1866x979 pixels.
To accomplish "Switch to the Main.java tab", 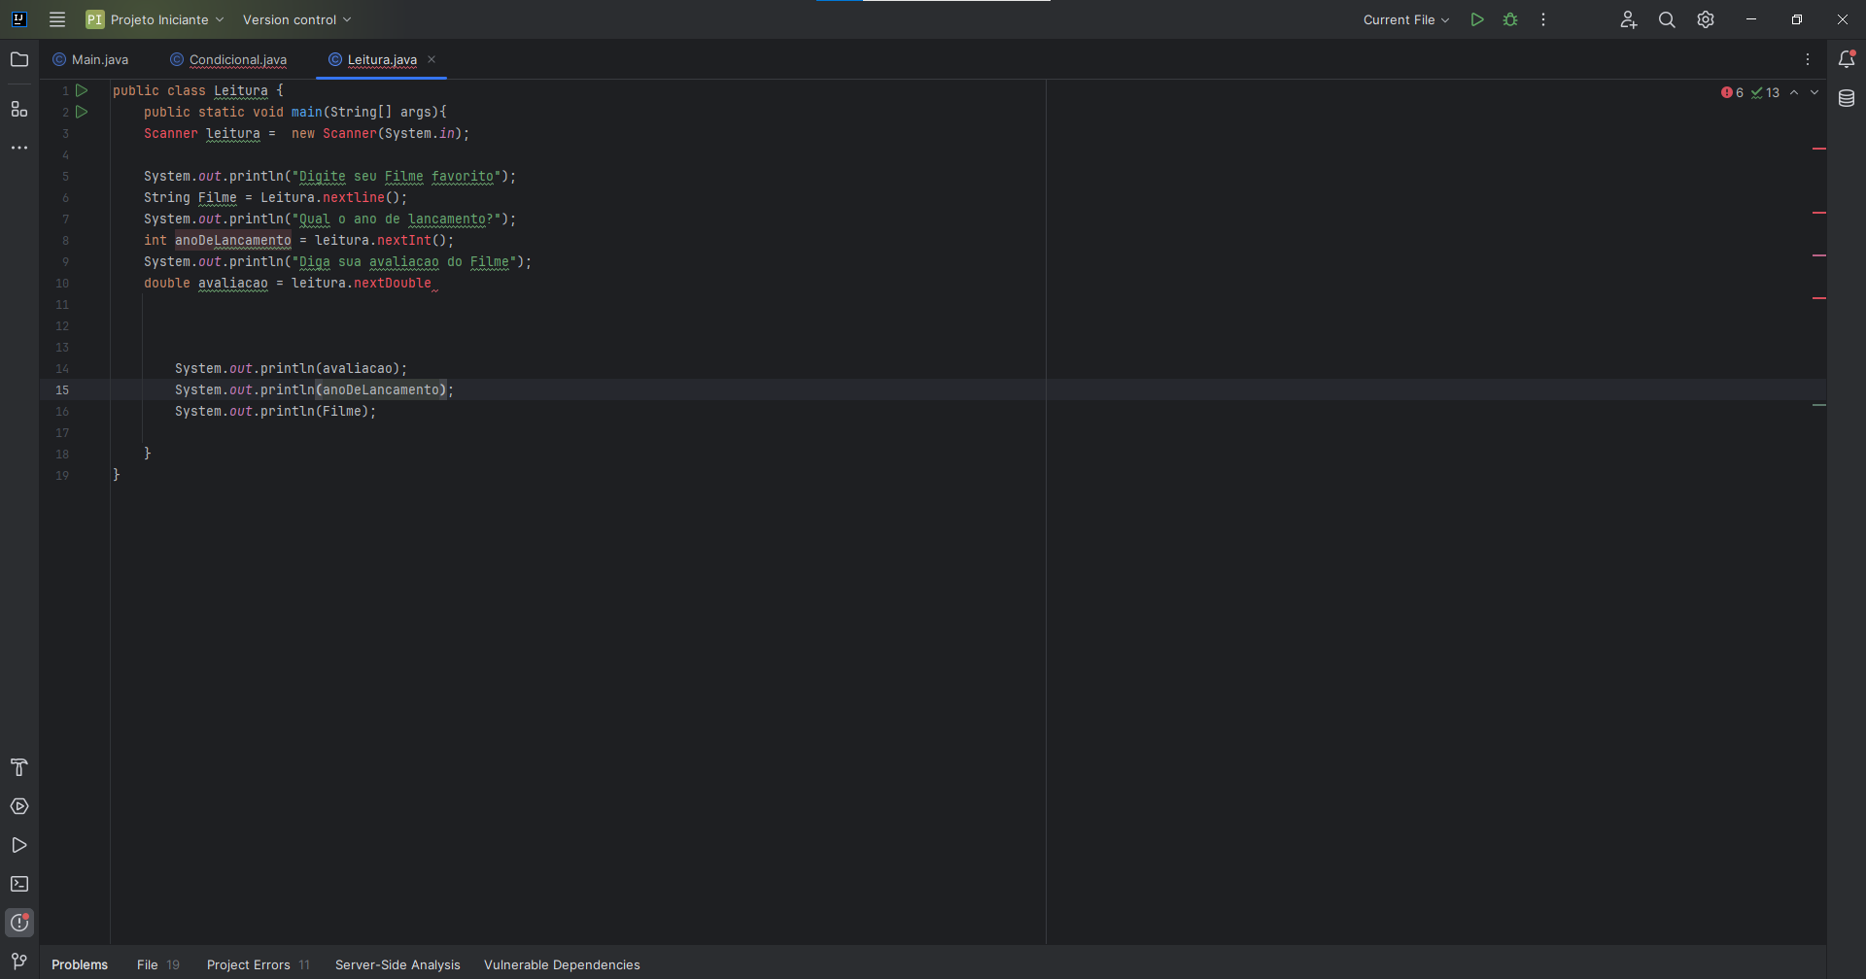I will tap(90, 59).
